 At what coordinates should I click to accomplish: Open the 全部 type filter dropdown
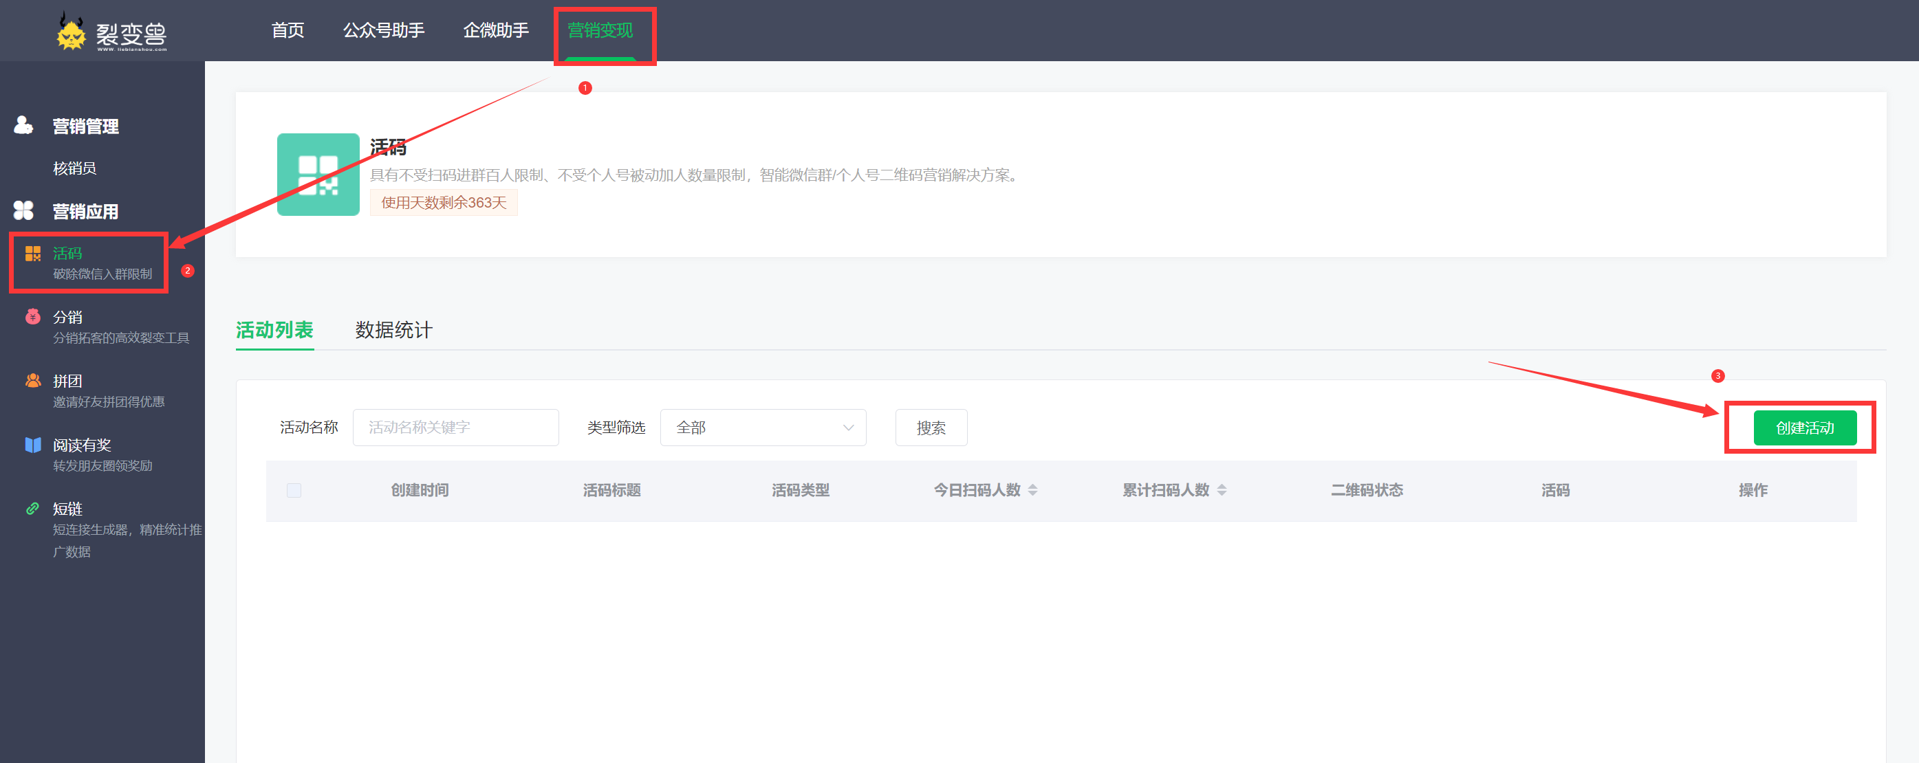click(x=762, y=428)
